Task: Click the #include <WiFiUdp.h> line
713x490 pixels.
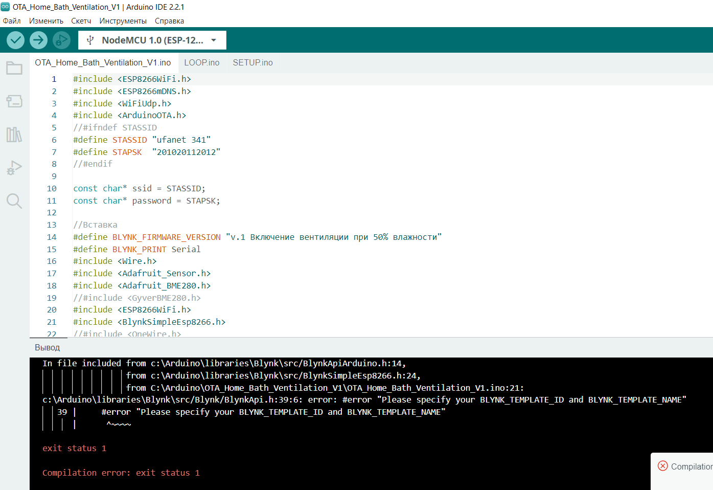Action: (x=122, y=103)
